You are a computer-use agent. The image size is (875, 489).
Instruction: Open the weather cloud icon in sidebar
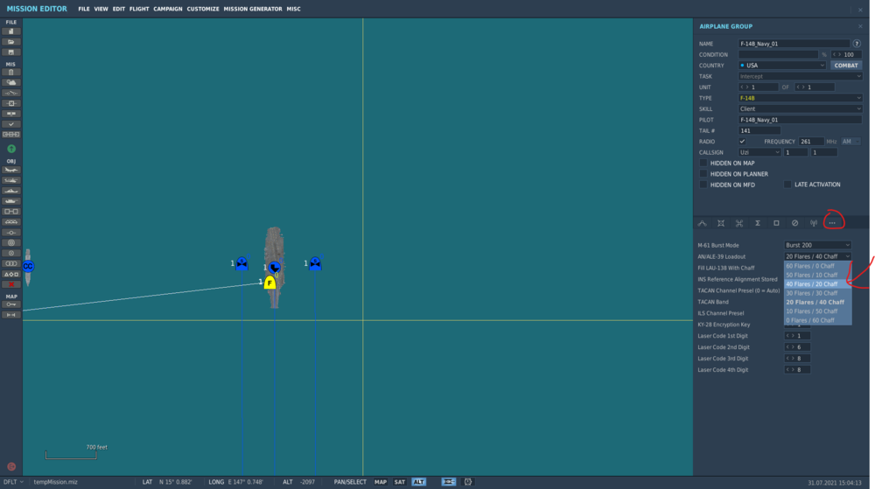11,82
